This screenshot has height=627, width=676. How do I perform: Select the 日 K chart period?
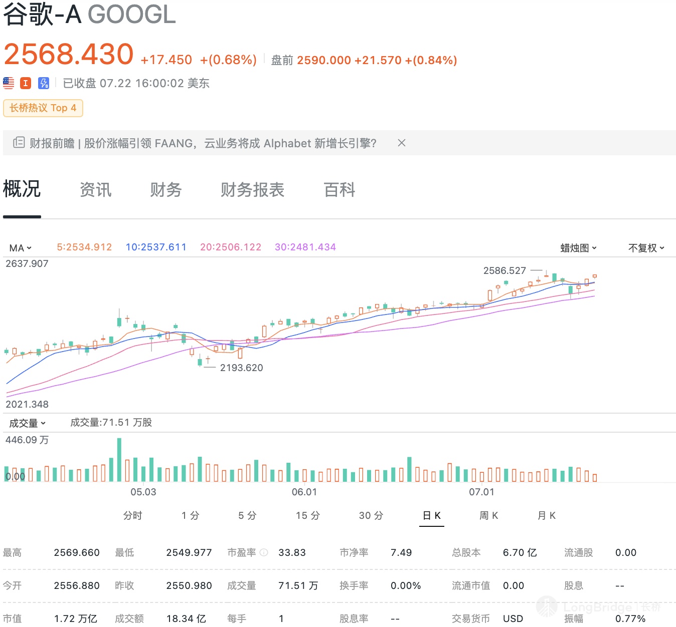(432, 515)
